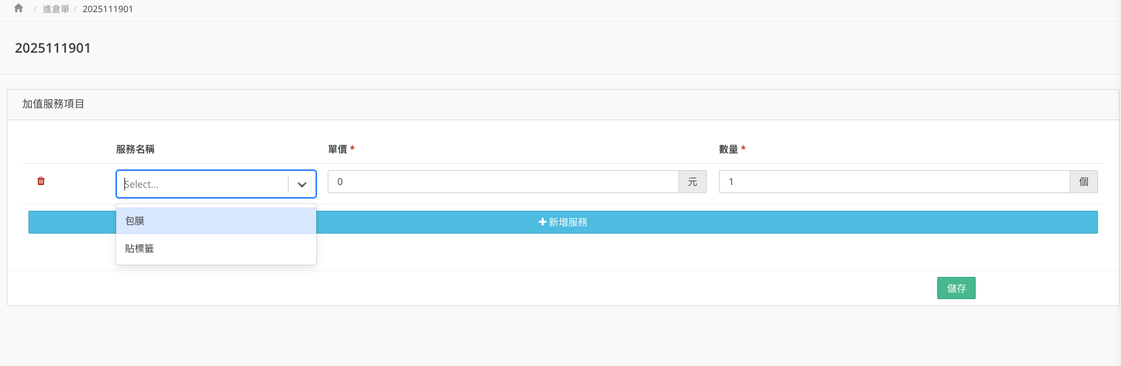1121x366 pixels.
Task: Click the 加值服務項目 panel header
Action: click(x=53, y=104)
